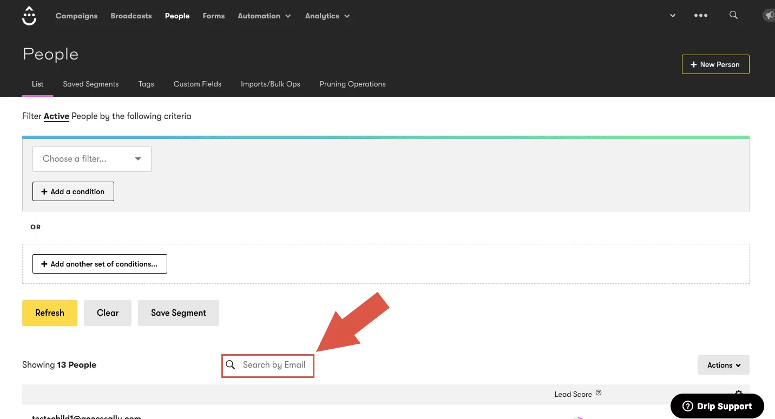Click the yellow Refresh button
Image resolution: width=775 pixels, height=419 pixels.
point(50,313)
